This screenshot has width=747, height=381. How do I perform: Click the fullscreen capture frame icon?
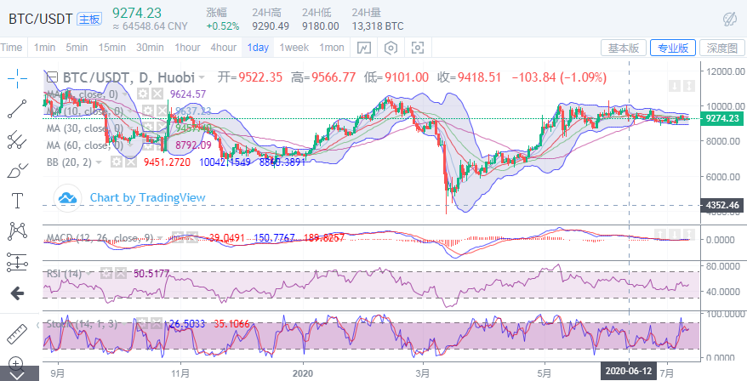[418, 48]
